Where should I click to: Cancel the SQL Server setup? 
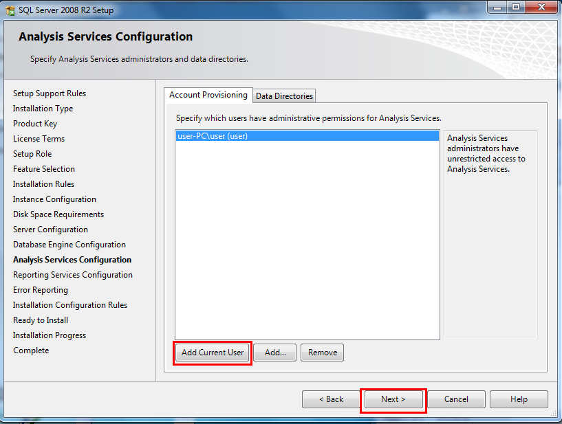[456, 399]
